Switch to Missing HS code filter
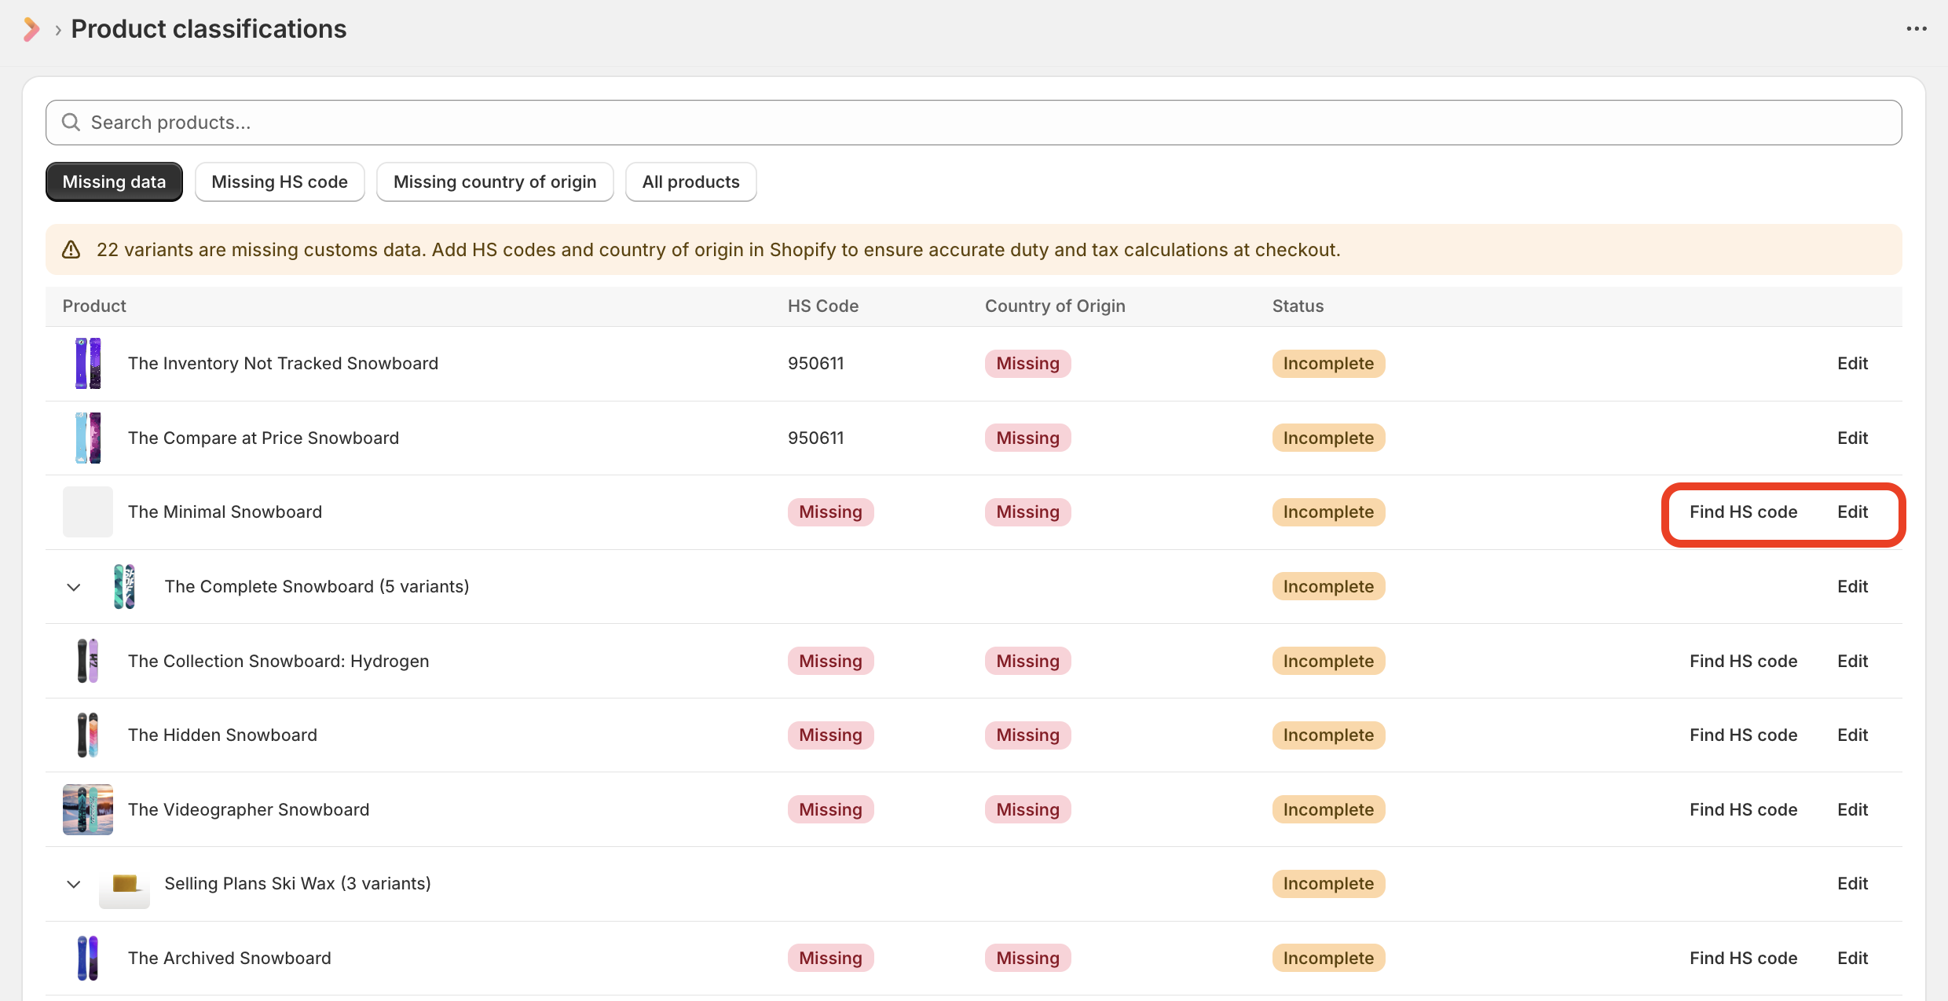 [x=280, y=182]
